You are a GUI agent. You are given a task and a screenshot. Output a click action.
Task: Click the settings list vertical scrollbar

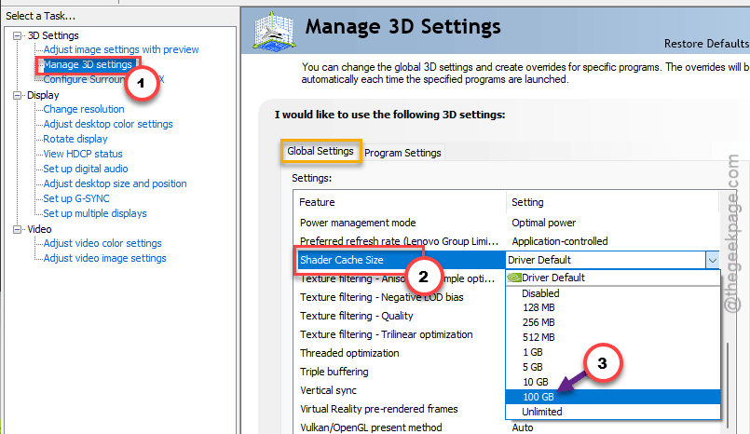pyautogui.click(x=728, y=386)
